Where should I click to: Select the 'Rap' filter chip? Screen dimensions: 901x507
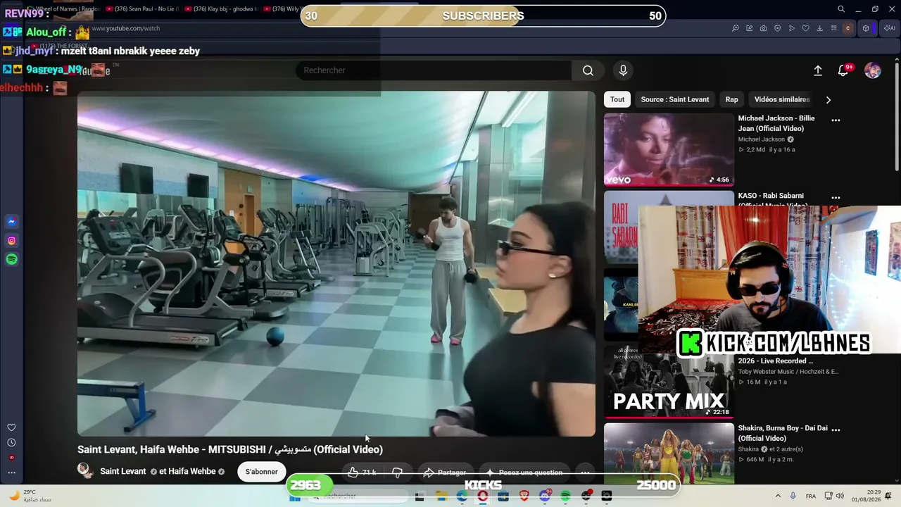732,99
